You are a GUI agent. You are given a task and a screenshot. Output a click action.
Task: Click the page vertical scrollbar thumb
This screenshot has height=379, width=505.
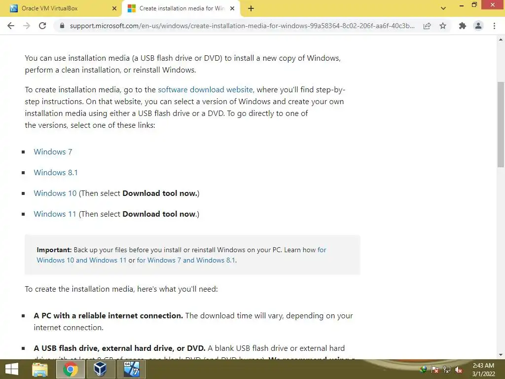(501, 124)
